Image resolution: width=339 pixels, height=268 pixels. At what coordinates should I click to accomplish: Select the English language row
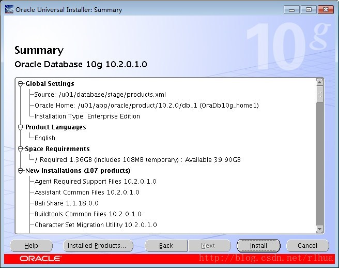(x=45, y=138)
